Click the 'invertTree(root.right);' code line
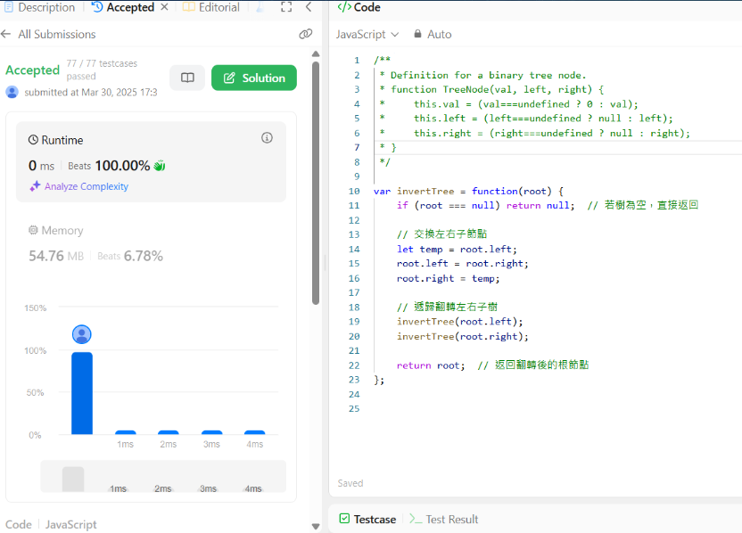 coord(462,336)
